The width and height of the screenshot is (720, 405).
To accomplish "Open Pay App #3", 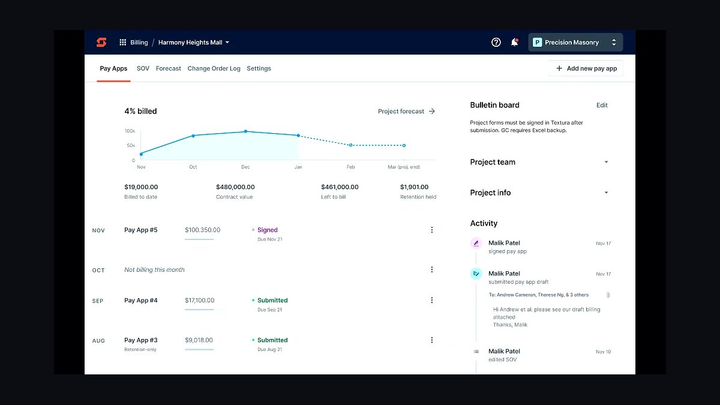I will pyautogui.click(x=141, y=340).
